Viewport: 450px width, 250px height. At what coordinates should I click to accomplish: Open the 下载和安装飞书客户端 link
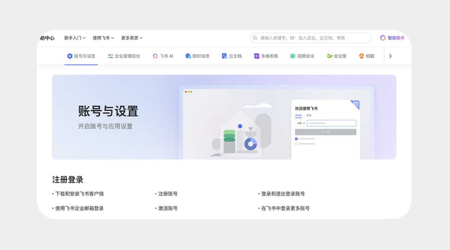(x=79, y=194)
